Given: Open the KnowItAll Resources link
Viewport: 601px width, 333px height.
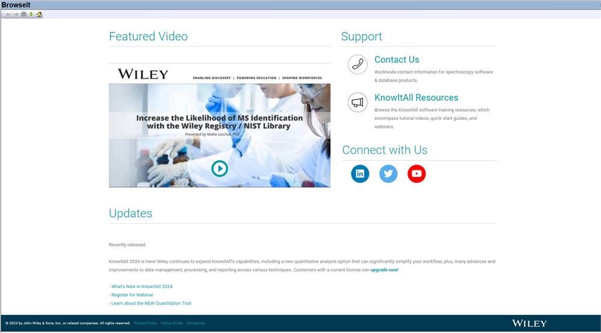Looking at the screenshot, I should (416, 98).
